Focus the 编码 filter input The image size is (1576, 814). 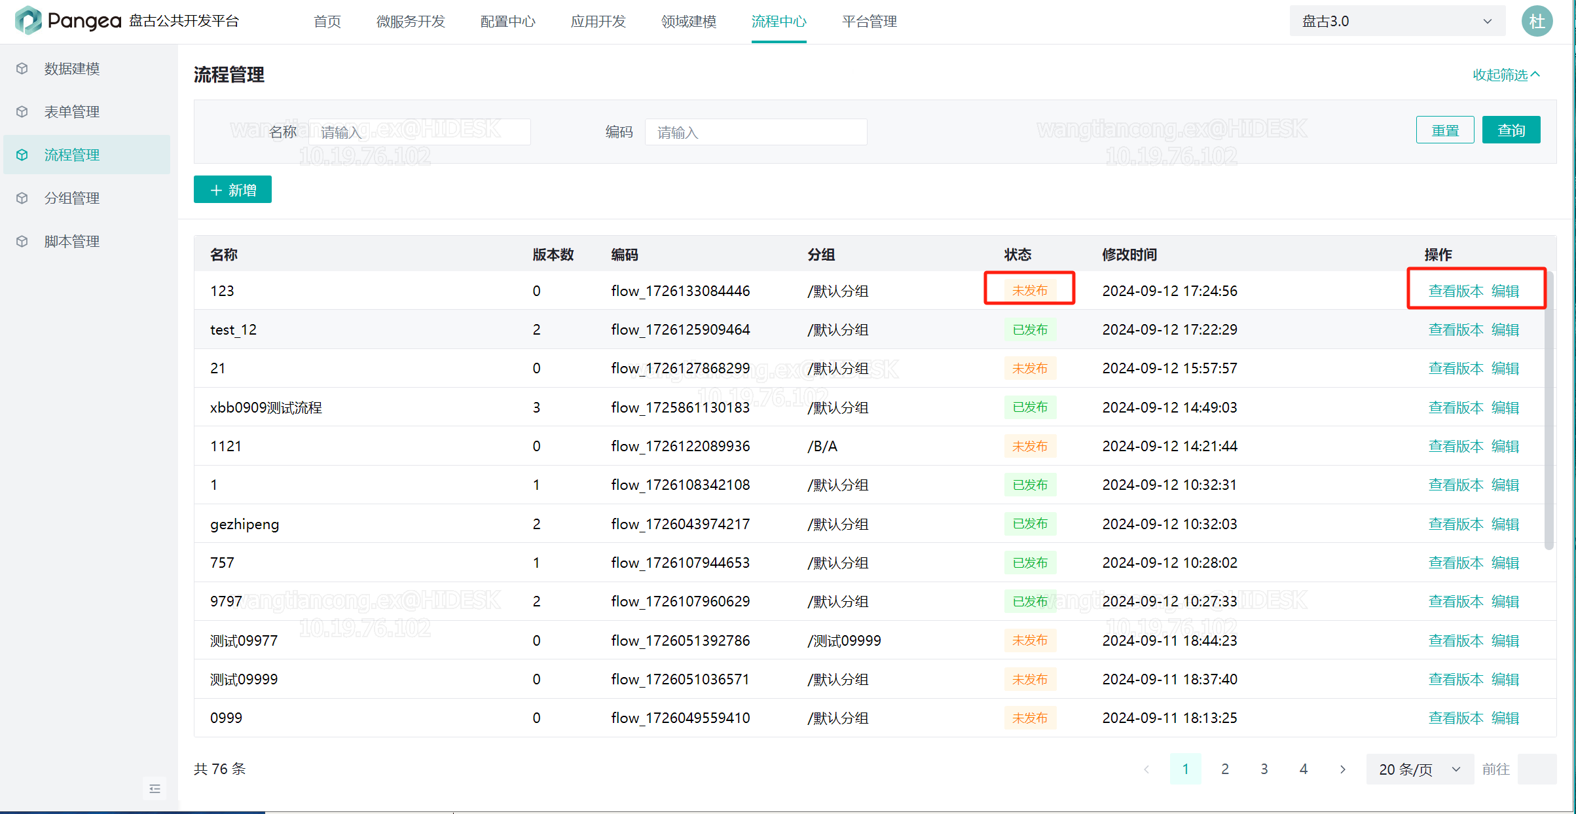click(756, 132)
